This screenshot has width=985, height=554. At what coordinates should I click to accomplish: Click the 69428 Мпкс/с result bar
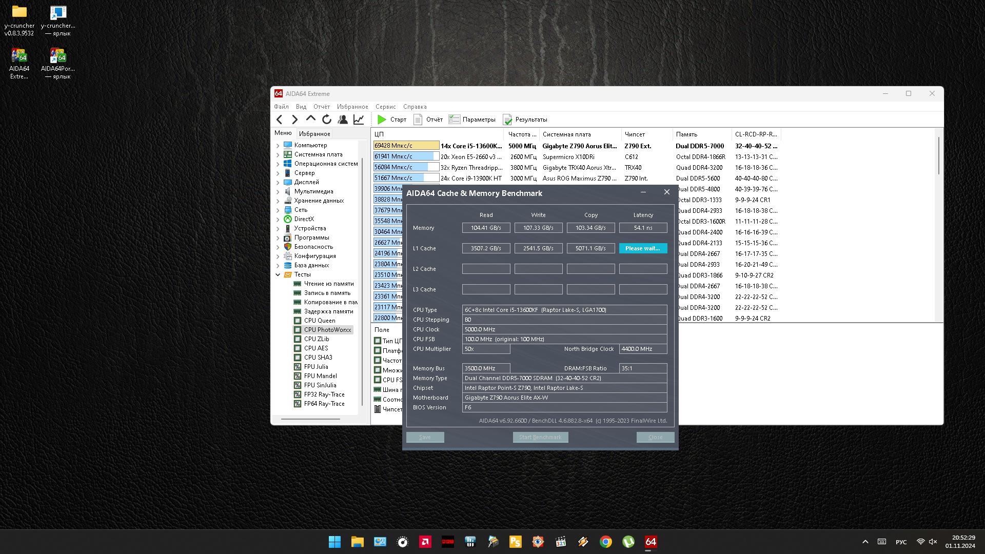point(406,146)
